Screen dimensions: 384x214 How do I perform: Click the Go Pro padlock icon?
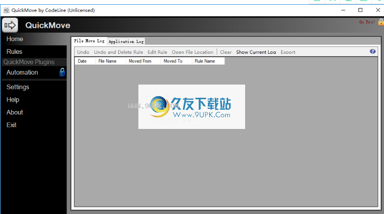coord(381,22)
